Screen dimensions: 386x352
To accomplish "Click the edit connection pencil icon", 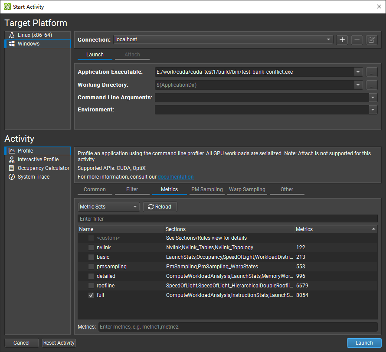I will [x=371, y=40].
